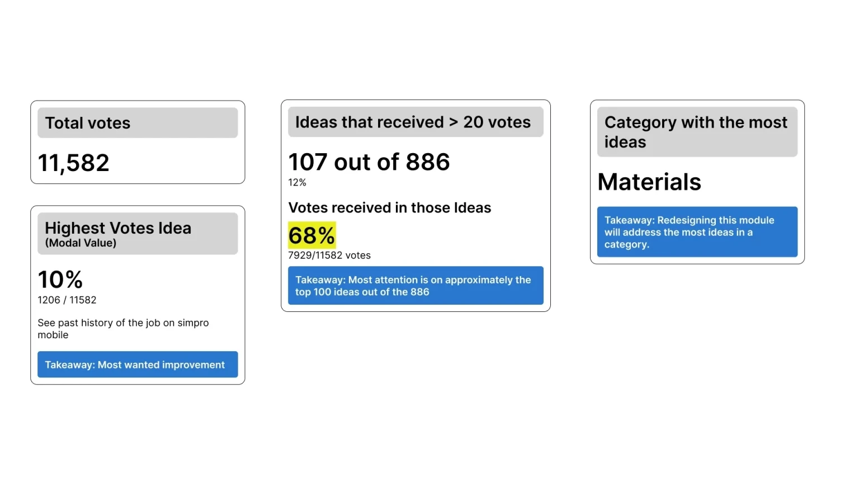Click the word Takeaway in the Materials card
The image size is (859, 483).
628,220
